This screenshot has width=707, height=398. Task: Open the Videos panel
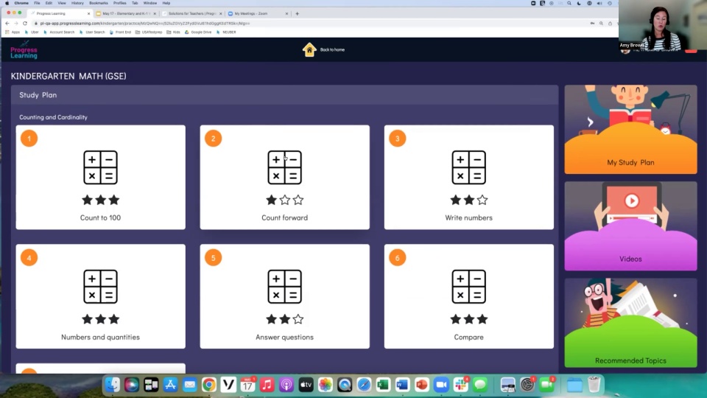point(630,226)
